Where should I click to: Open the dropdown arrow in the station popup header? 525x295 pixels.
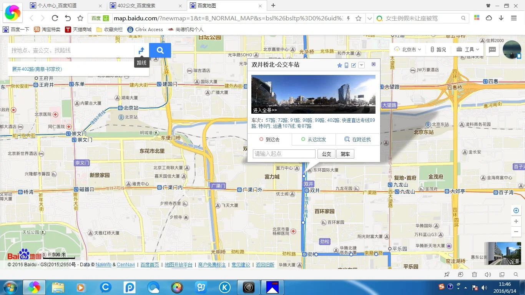pyautogui.click(x=361, y=65)
